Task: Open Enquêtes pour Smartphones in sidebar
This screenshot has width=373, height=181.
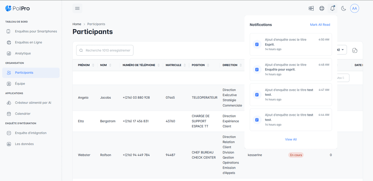Action: tap(36, 31)
